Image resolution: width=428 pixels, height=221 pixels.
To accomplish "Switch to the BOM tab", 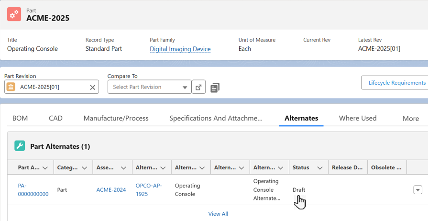I will [x=20, y=118].
